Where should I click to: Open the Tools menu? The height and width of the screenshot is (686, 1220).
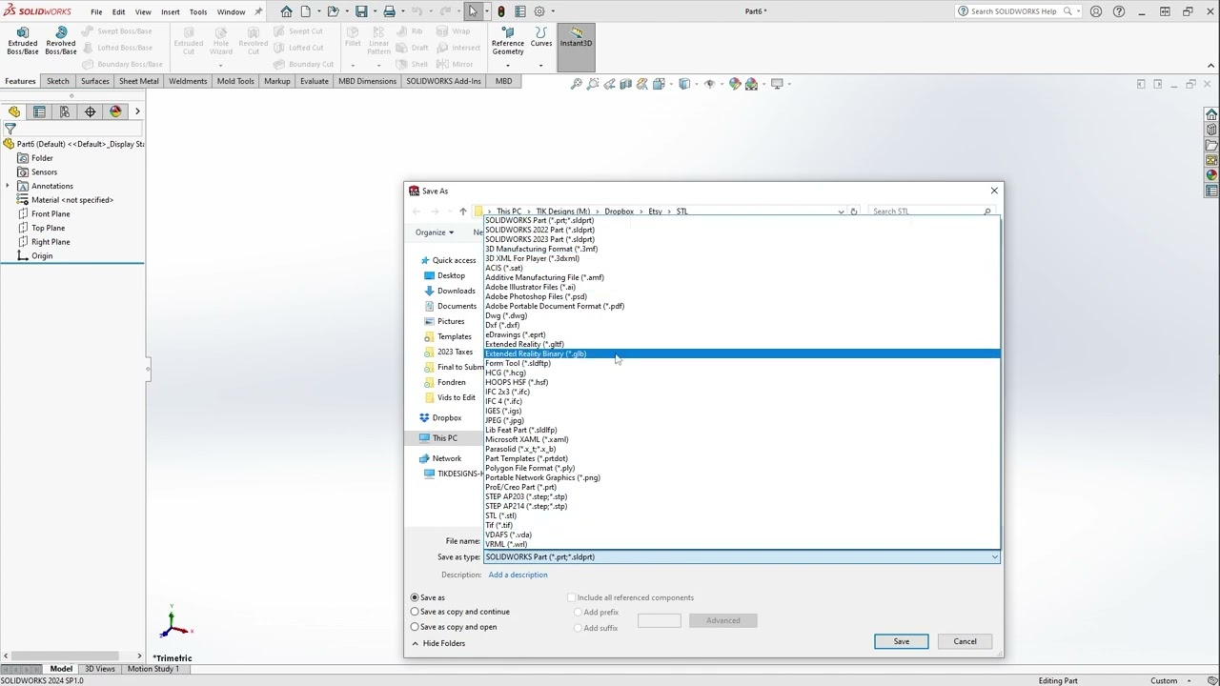pos(198,11)
